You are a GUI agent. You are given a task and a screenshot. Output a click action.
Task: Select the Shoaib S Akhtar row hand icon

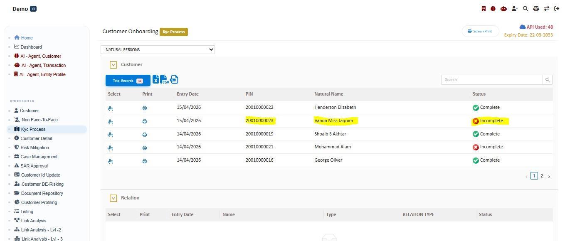[111, 135]
